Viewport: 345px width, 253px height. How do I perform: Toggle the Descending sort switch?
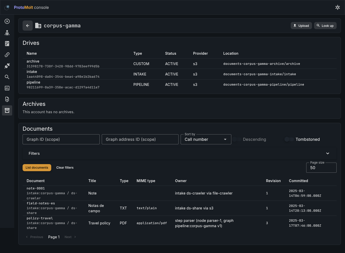[237, 139]
